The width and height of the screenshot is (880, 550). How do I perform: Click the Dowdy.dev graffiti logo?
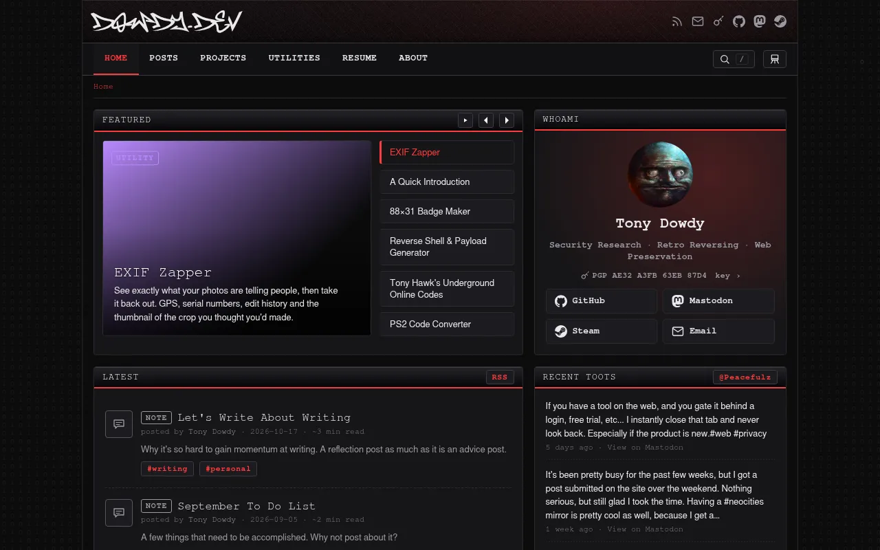[x=167, y=22]
